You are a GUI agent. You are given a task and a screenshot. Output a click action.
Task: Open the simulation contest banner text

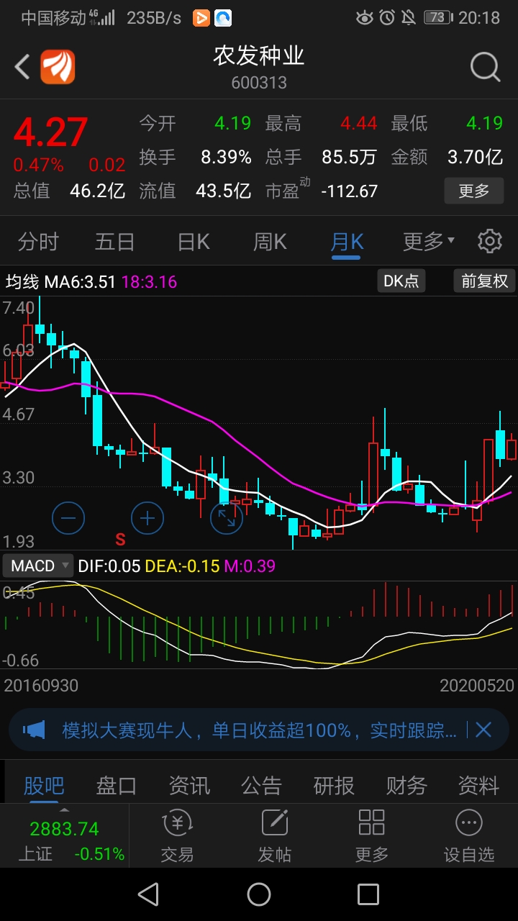point(259,730)
